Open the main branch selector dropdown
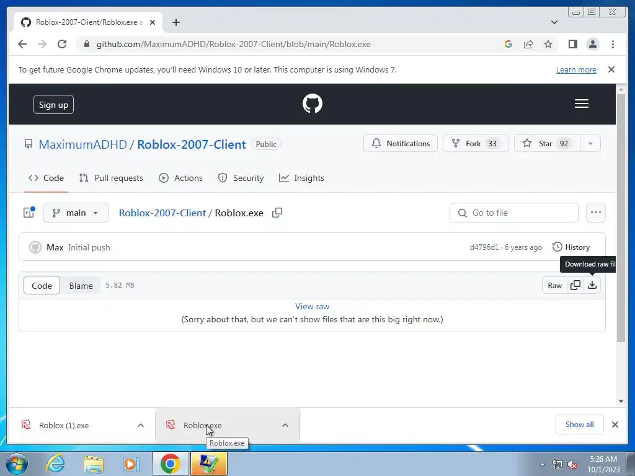This screenshot has height=476, width=635. point(76,213)
